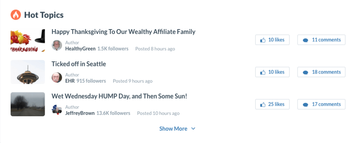The width and height of the screenshot is (355, 143).
Task: Open the Ticked off in Seattle post
Action: 79,64
